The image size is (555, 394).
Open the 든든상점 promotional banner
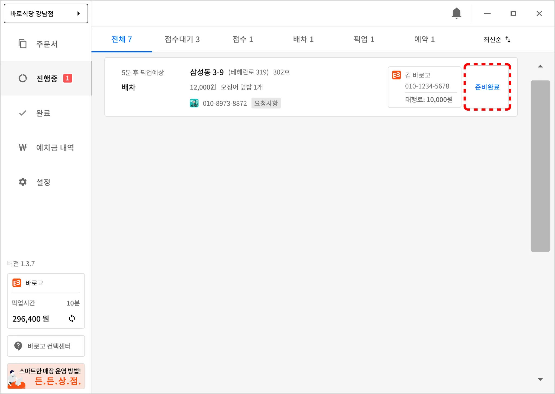[x=46, y=376]
